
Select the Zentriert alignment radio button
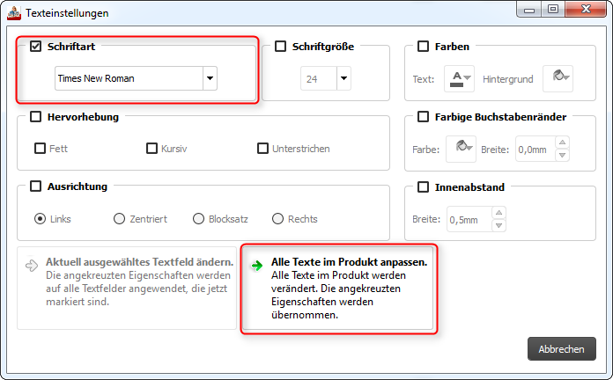(x=119, y=219)
